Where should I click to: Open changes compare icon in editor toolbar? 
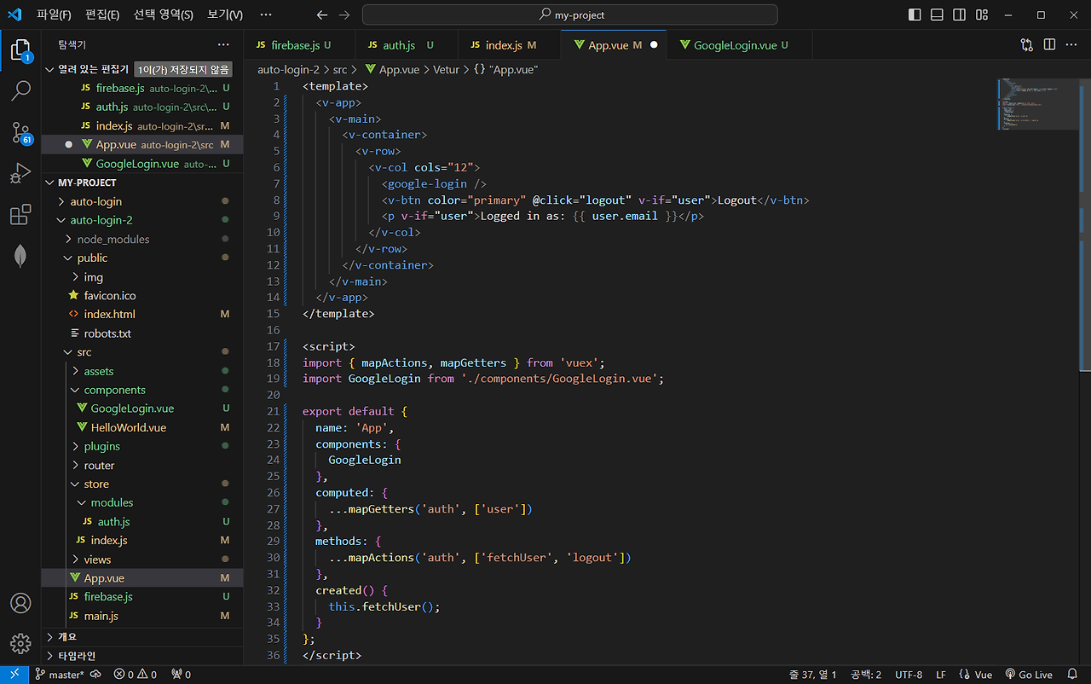pos(1027,44)
